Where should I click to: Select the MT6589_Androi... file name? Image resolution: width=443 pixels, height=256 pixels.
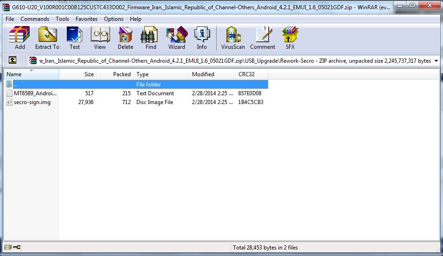pos(35,93)
